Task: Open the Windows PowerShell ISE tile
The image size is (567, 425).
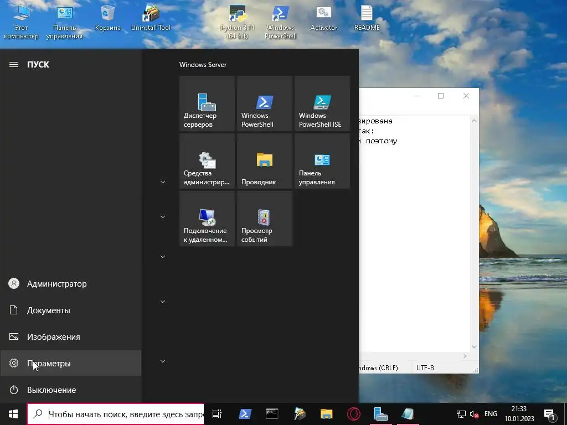Action: (322, 103)
